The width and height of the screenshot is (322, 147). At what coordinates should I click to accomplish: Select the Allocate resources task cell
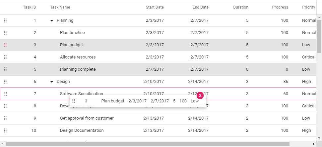(78, 57)
